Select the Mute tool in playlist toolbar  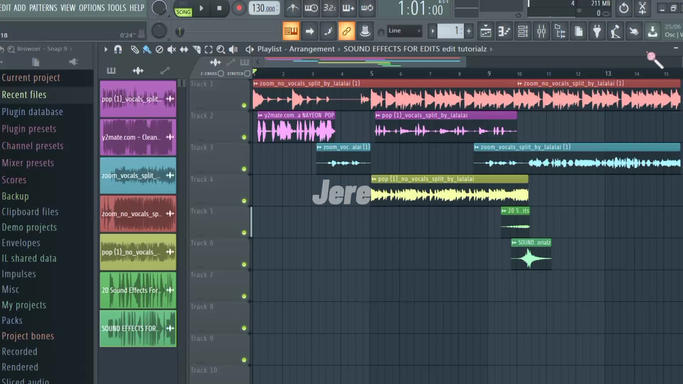click(x=172, y=49)
